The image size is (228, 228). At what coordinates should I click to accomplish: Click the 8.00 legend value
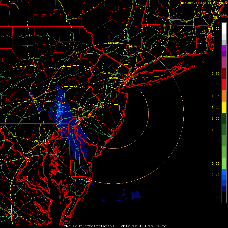(216, 28)
